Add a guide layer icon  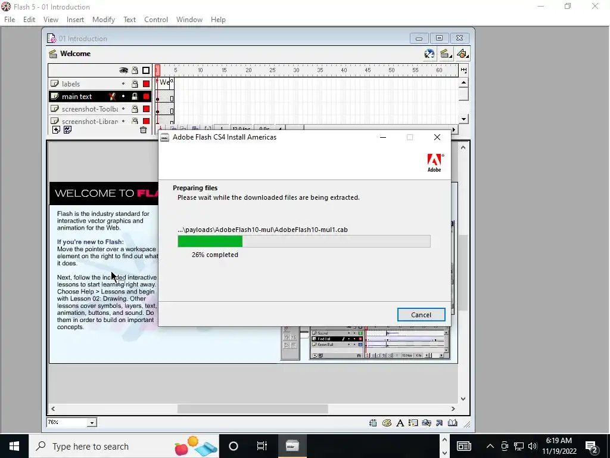[67, 129]
